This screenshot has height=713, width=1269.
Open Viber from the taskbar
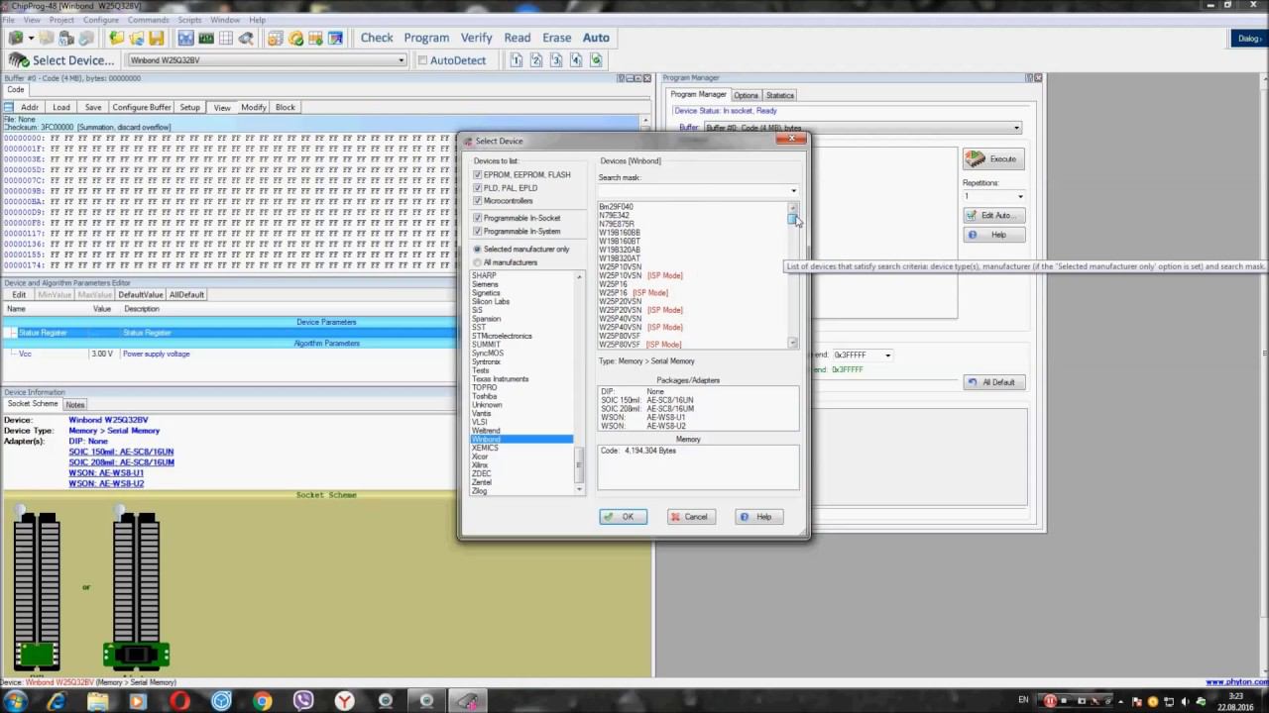(x=303, y=701)
